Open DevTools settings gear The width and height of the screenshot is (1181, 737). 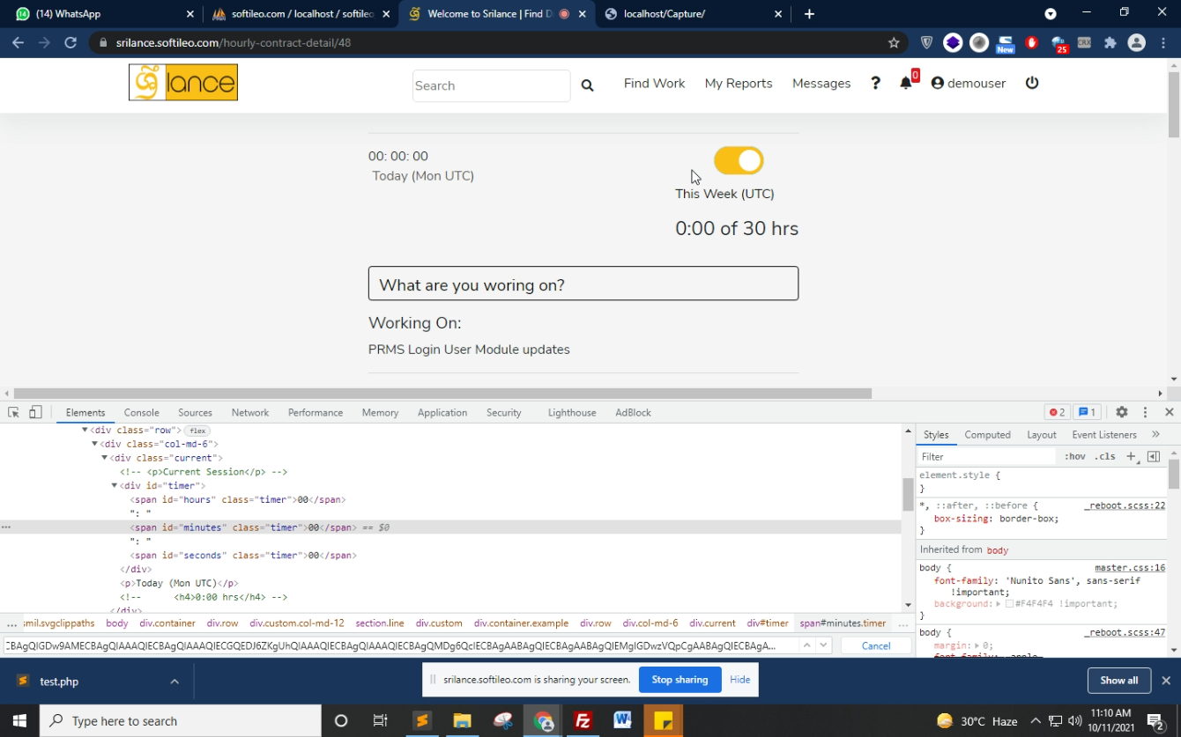coord(1121,412)
